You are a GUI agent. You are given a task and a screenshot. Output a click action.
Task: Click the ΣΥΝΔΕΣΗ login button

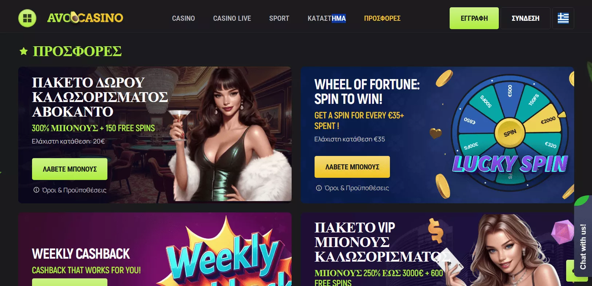(x=525, y=18)
